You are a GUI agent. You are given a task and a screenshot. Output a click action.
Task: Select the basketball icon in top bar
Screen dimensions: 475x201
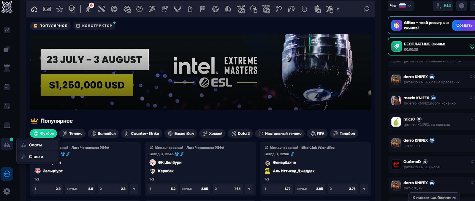[140, 9]
